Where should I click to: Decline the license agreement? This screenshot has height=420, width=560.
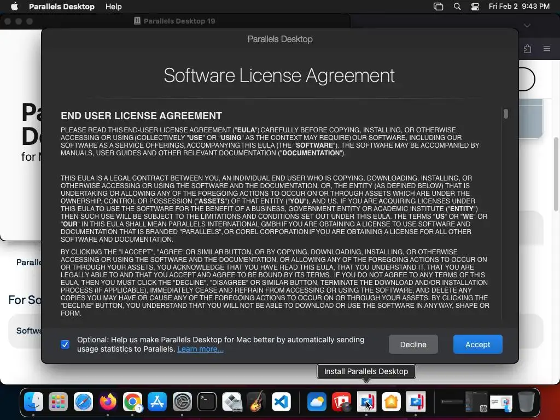tap(413, 345)
